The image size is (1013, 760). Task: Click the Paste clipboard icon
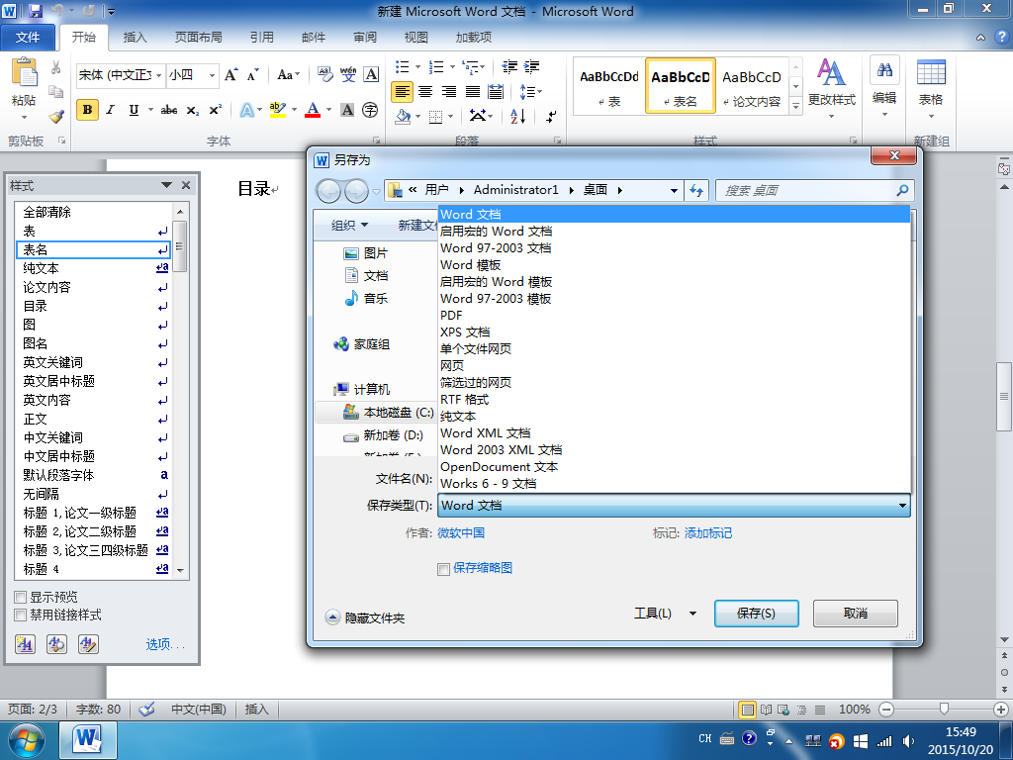25,72
